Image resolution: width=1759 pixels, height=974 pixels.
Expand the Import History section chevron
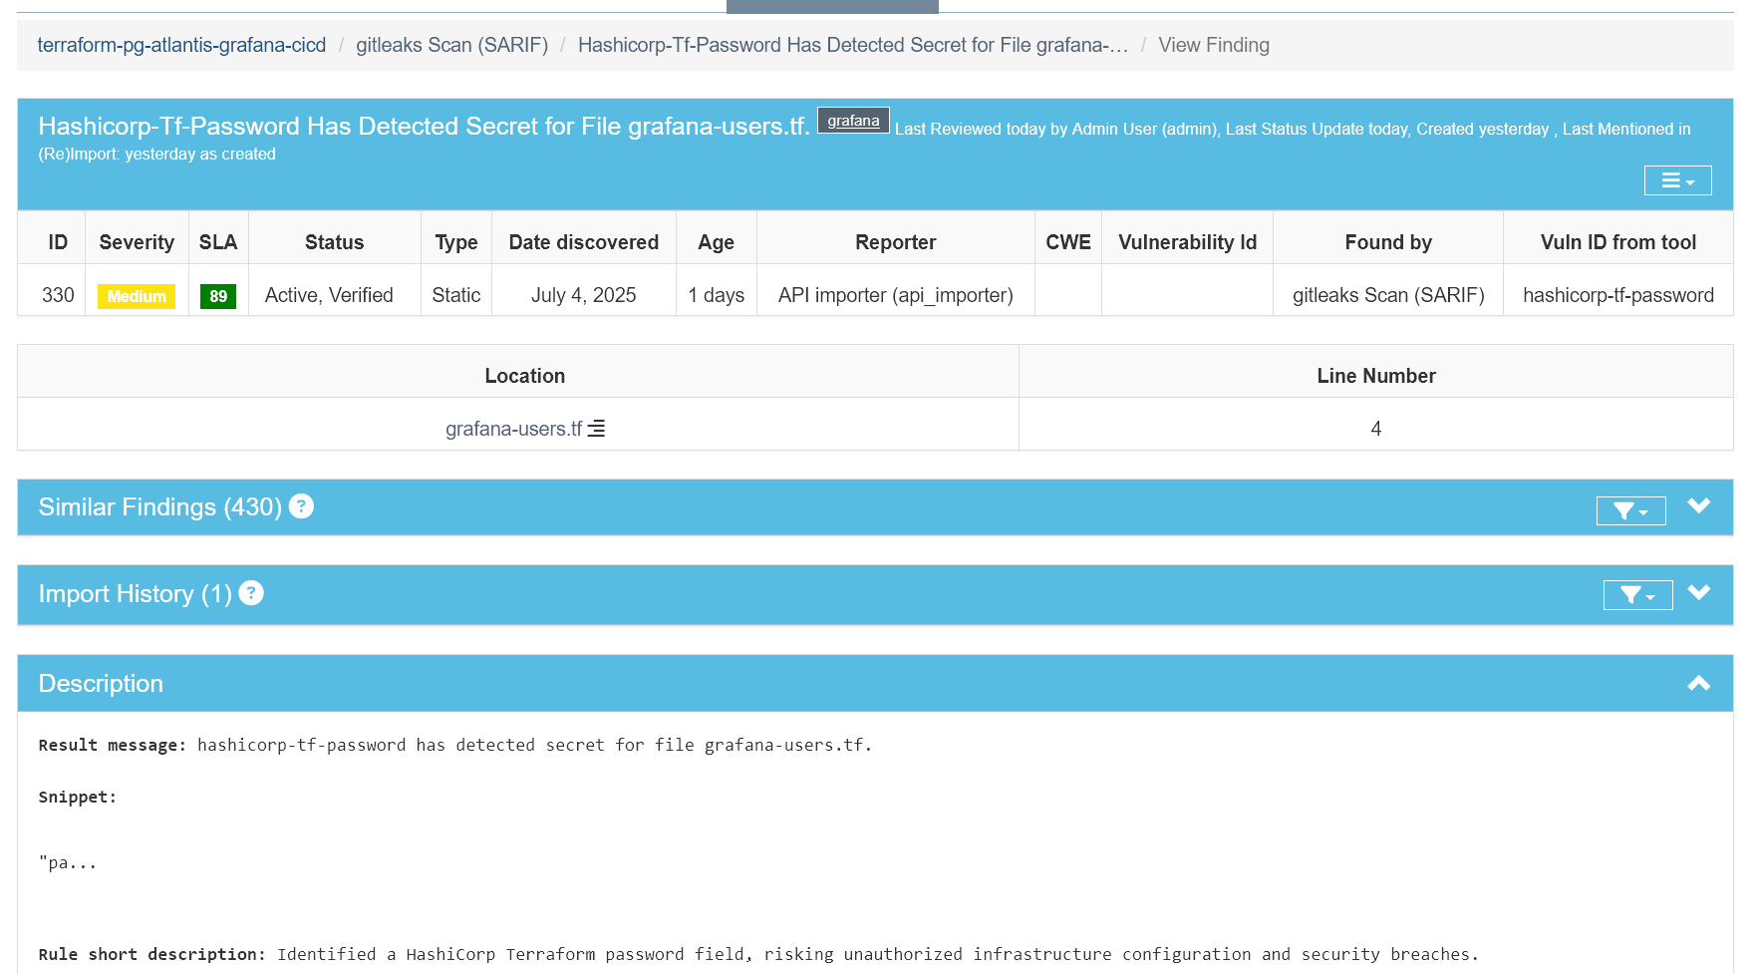(x=1699, y=592)
